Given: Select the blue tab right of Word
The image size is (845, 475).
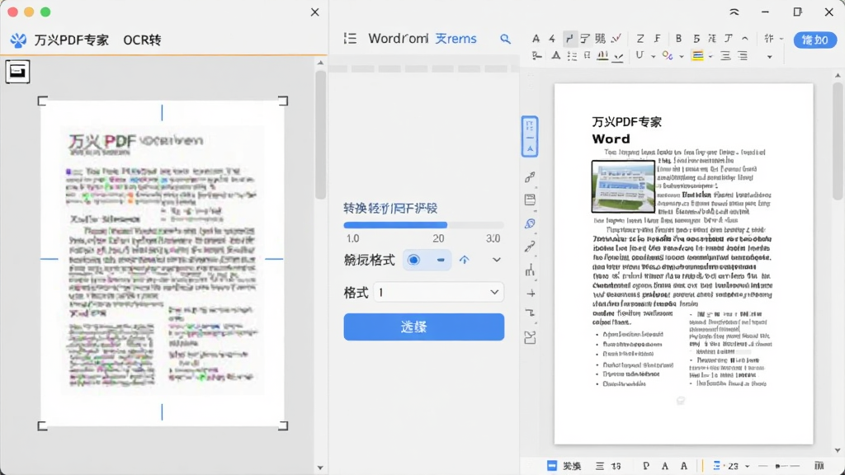Looking at the screenshot, I should (x=456, y=38).
